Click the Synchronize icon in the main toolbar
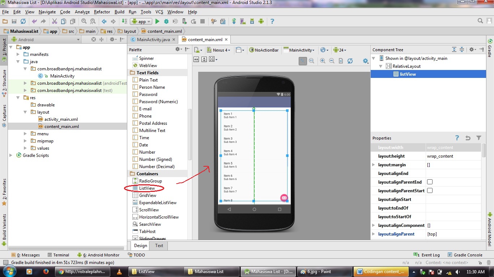This screenshot has width=494, height=277. coord(23,21)
